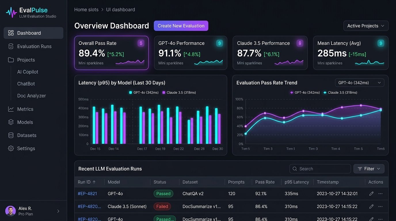Click the Pass Rate column header
The width and height of the screenshot is (396, 221).
265,182
